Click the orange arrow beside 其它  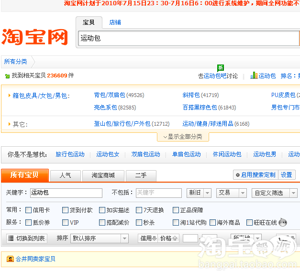tap(9, 124)
